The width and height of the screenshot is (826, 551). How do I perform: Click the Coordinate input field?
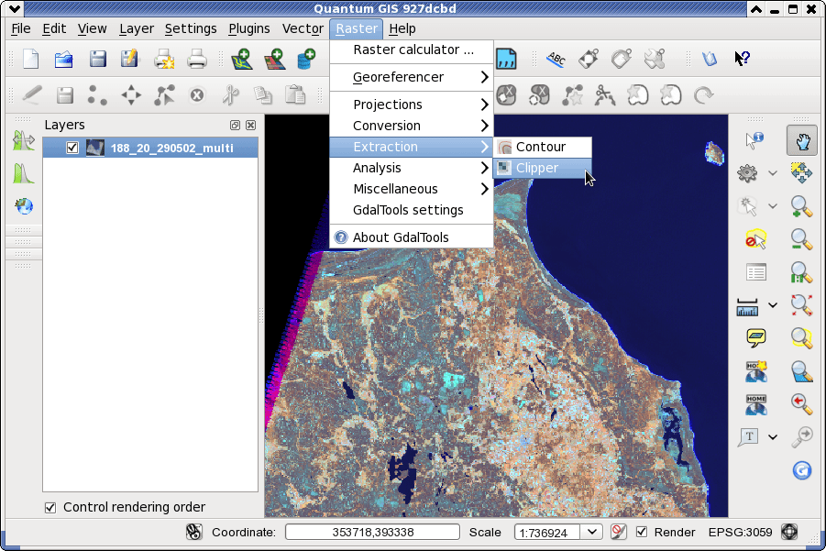pos(372,532)
